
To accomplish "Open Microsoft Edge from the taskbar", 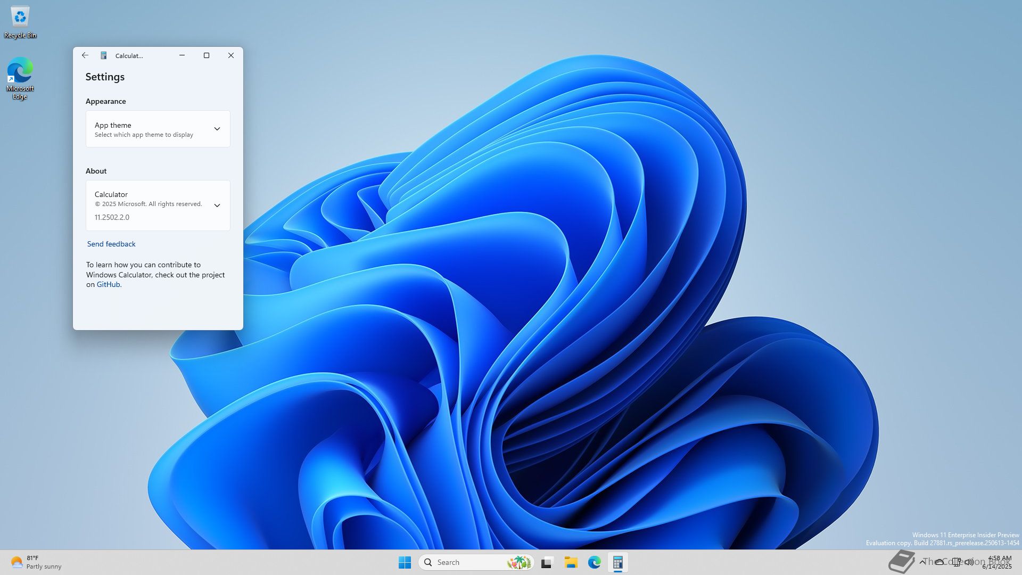I will click(x=594, y=562).
